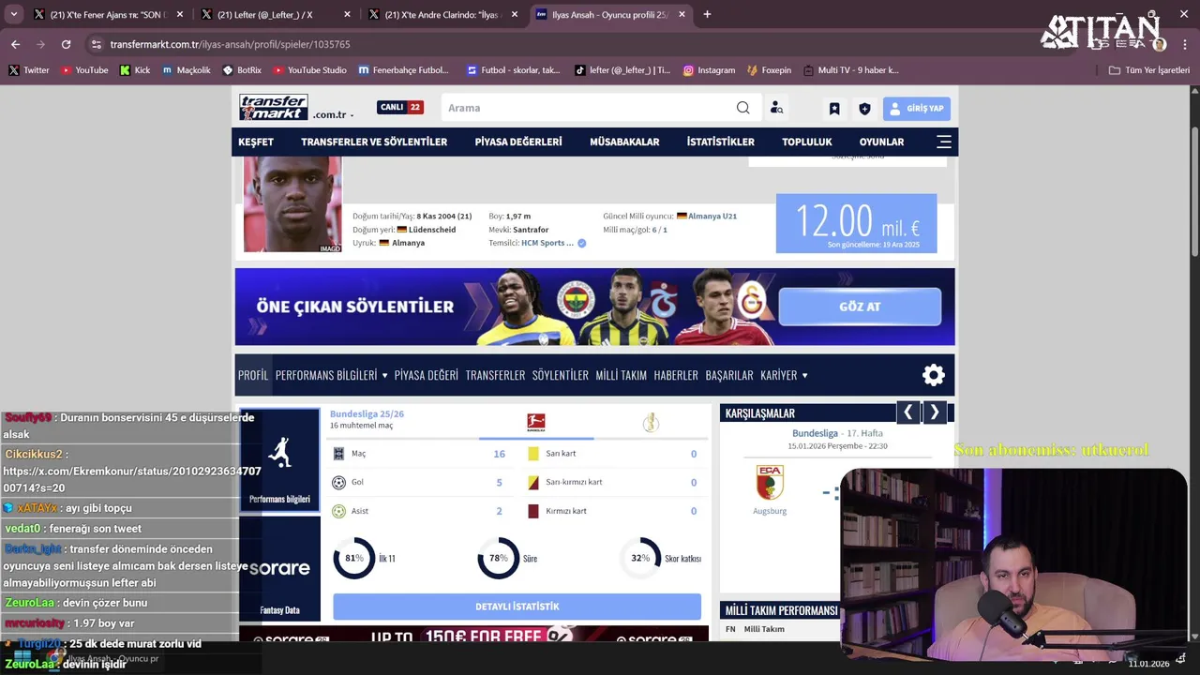Open the TOPLULUK menu
This screenshot has width=1200, height=675.
tap(807, 142)
